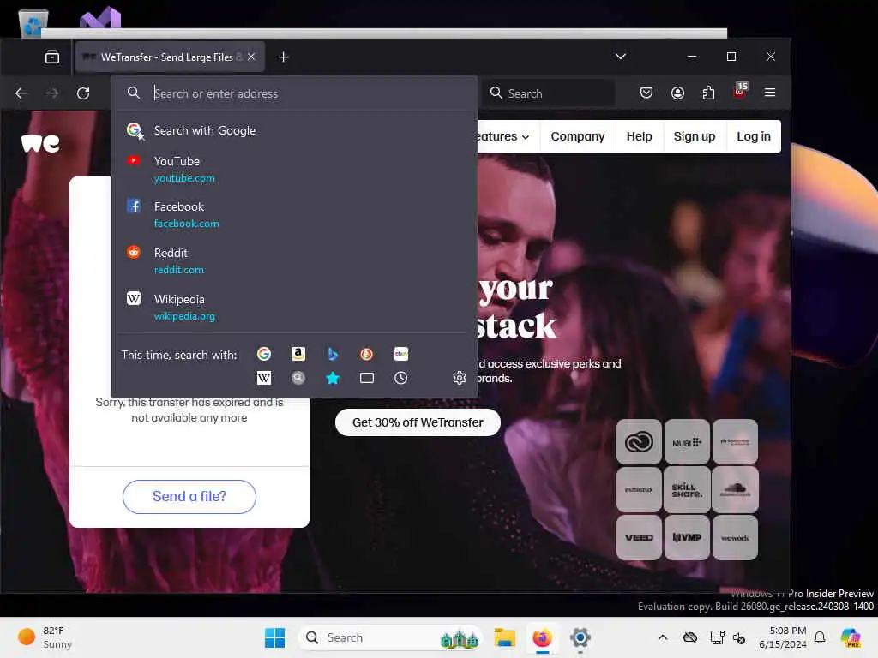
Task: Search in open Tabs icon
Action: pyautogui.click(x=367, y=378)
